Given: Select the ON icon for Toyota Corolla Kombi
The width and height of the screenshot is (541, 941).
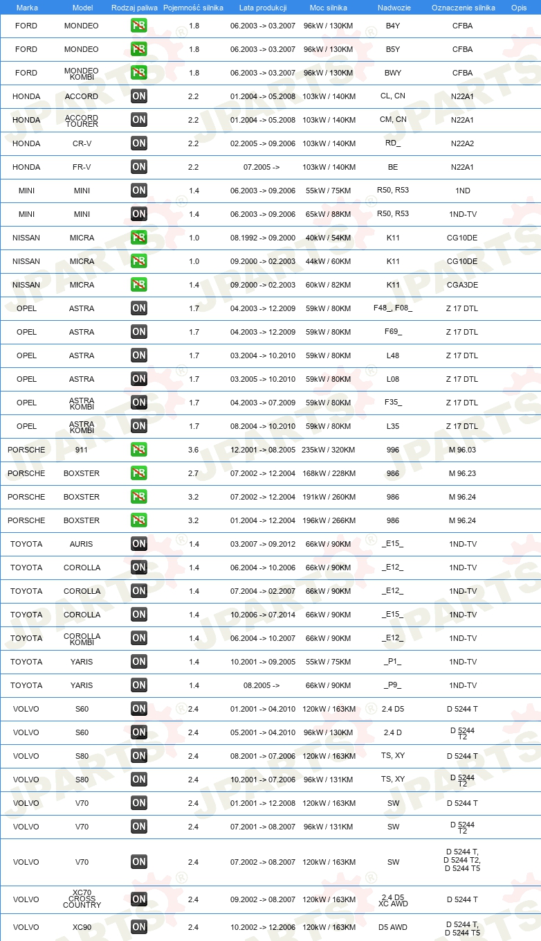Looking at the screenshot, I should coord(139,638).
